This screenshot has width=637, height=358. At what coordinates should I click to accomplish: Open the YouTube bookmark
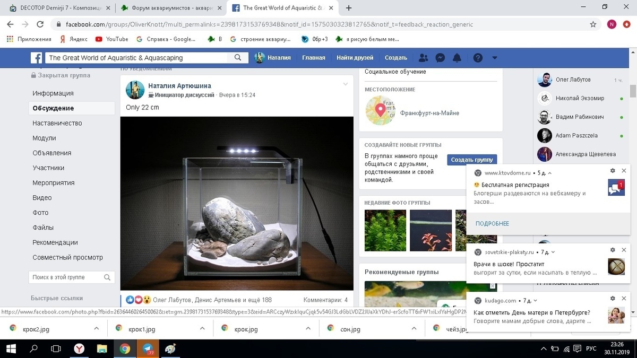click(112, 39)
